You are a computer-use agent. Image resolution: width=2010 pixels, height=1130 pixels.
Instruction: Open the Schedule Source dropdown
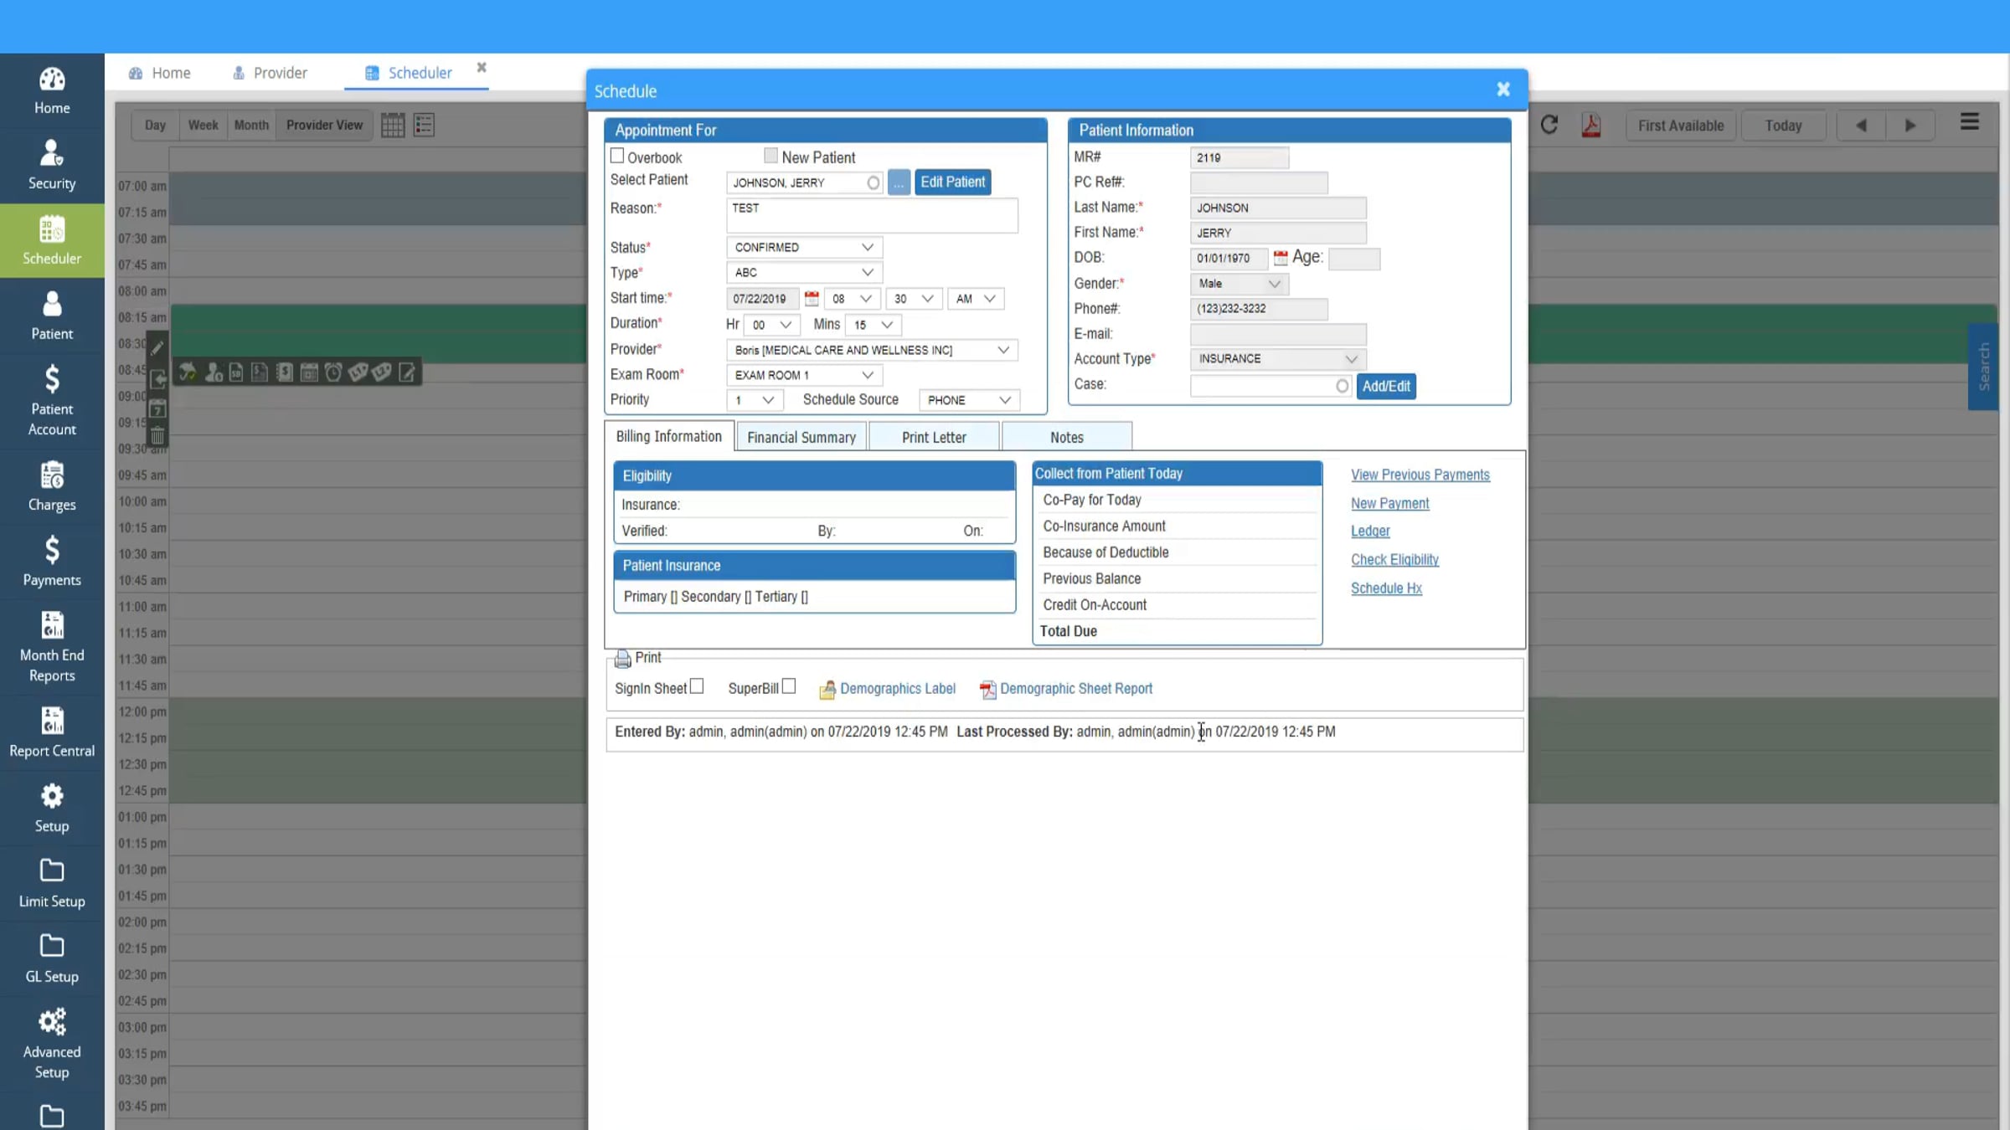point(969,400)
